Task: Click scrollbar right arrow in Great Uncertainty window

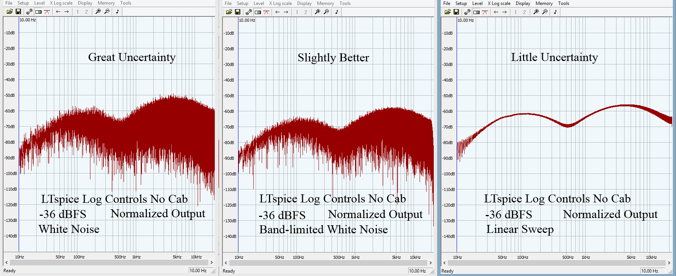Action: pyautogui.click(x=212, y=263)
